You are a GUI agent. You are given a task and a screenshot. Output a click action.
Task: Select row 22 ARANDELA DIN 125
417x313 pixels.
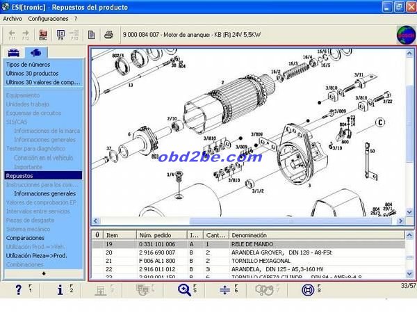(248, 269)
